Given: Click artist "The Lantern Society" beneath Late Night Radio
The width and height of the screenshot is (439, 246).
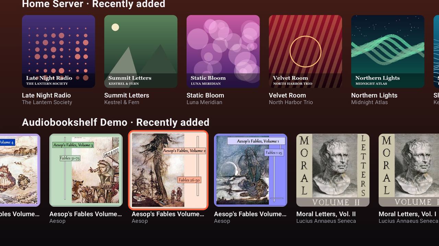Looking at the screenshot, I should tap(47, 102).
